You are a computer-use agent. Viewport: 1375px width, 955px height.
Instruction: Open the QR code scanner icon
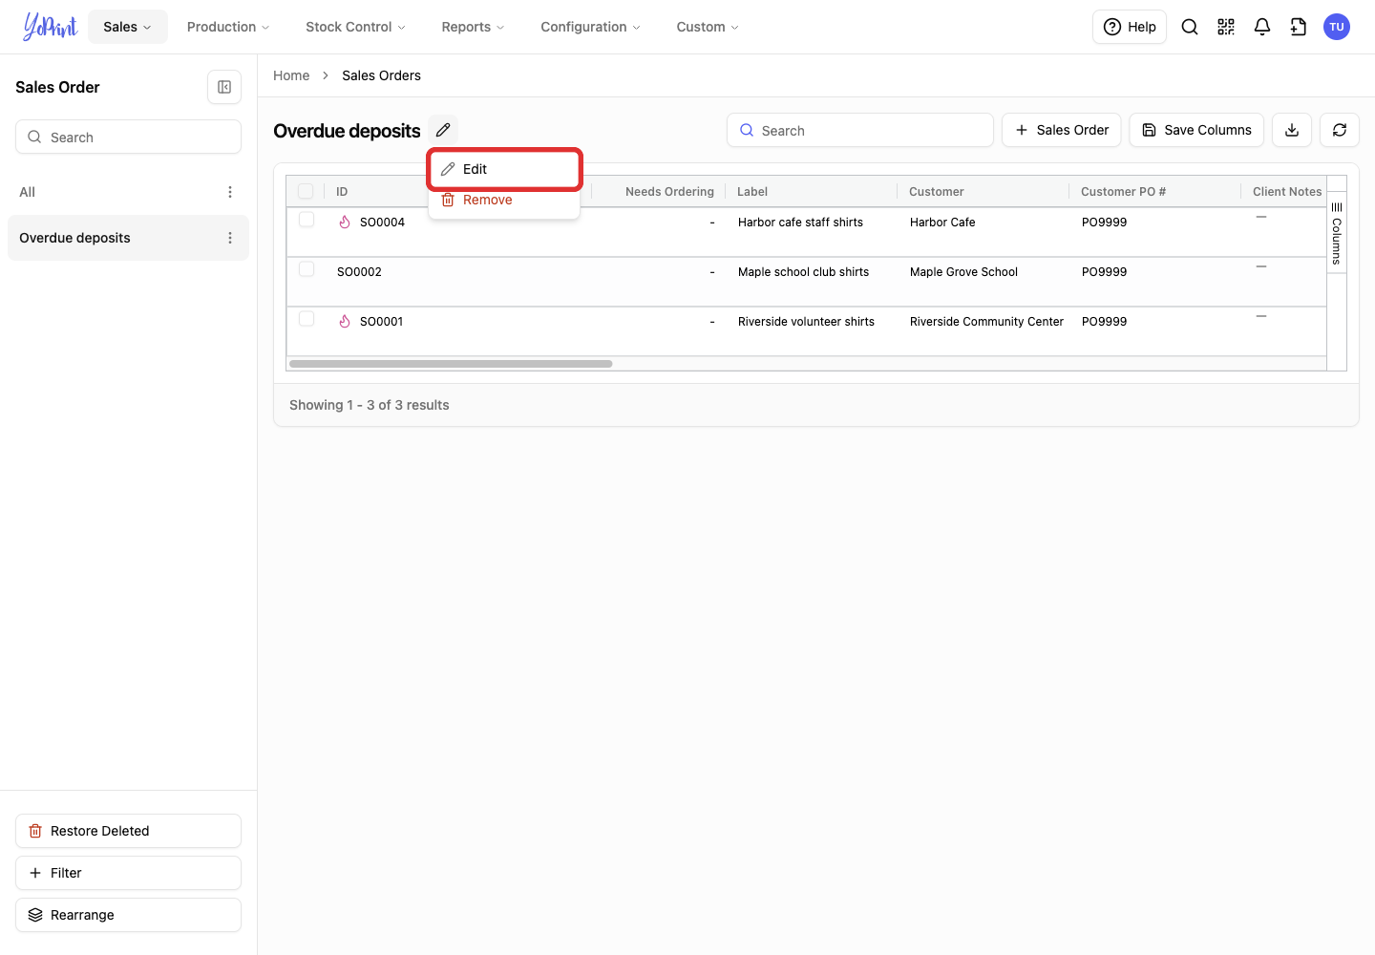coord(1226,27)
